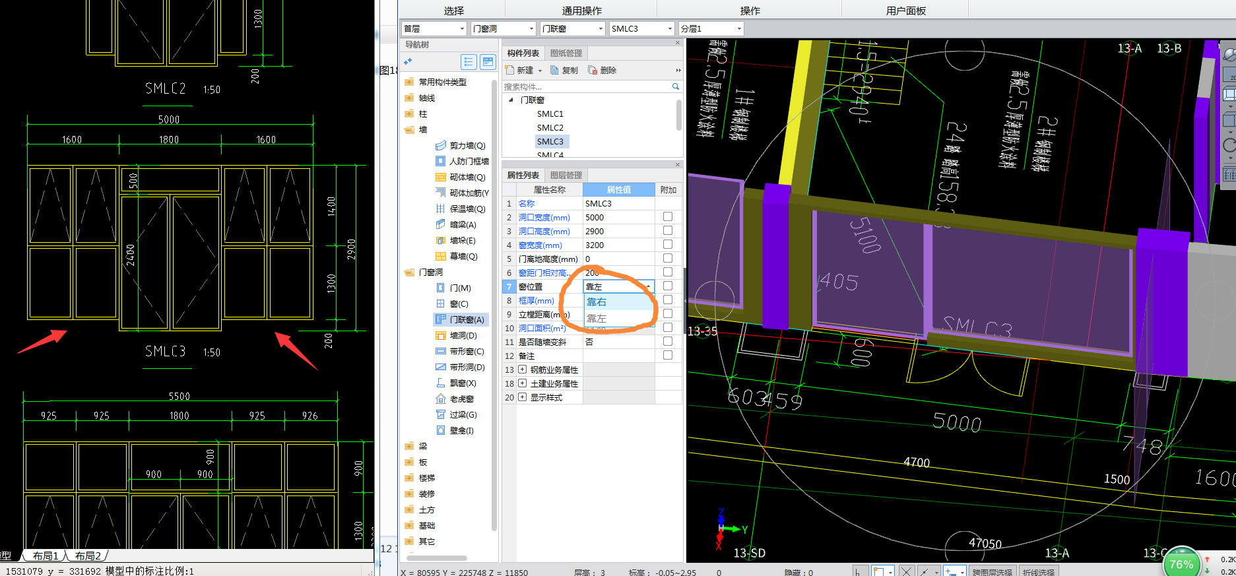Select 壁龛(I) in the navigation tree
Image resolution: width=1236 pixels, height=576 pixels.
tap(455, 431)
